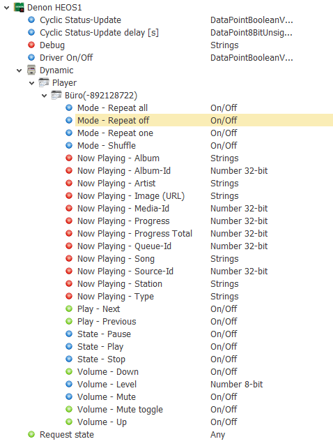Image resolution: width=333 pixels, height=446 pixels.
Task: Click Number 8-bit type of Volume - Level
Action: [x=236, y=385]
